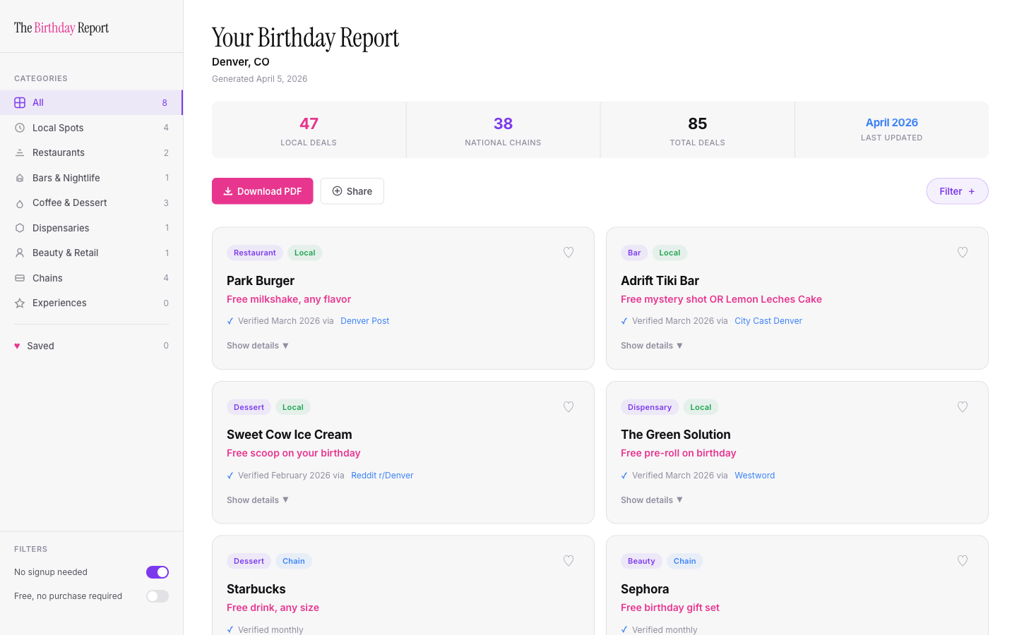
Task: Click the Bar tag on Adrift Tiki Bar
Action: tap(634, 253)
